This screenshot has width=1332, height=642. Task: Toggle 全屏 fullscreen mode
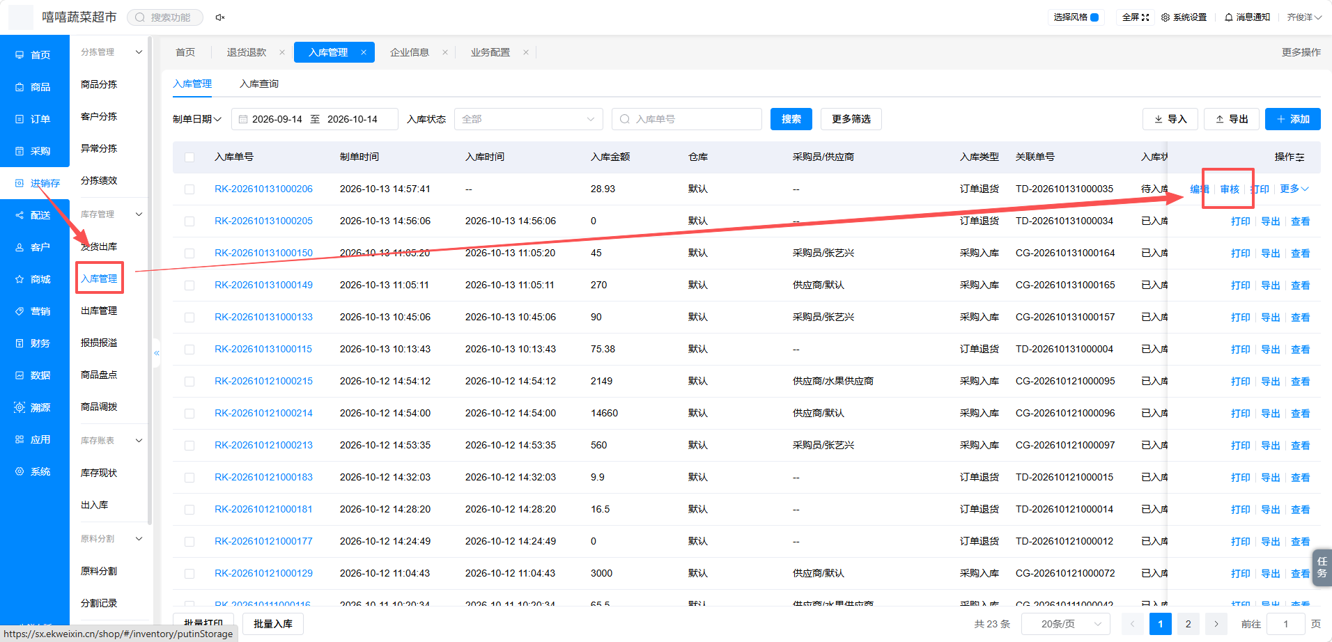point(1135,17)
